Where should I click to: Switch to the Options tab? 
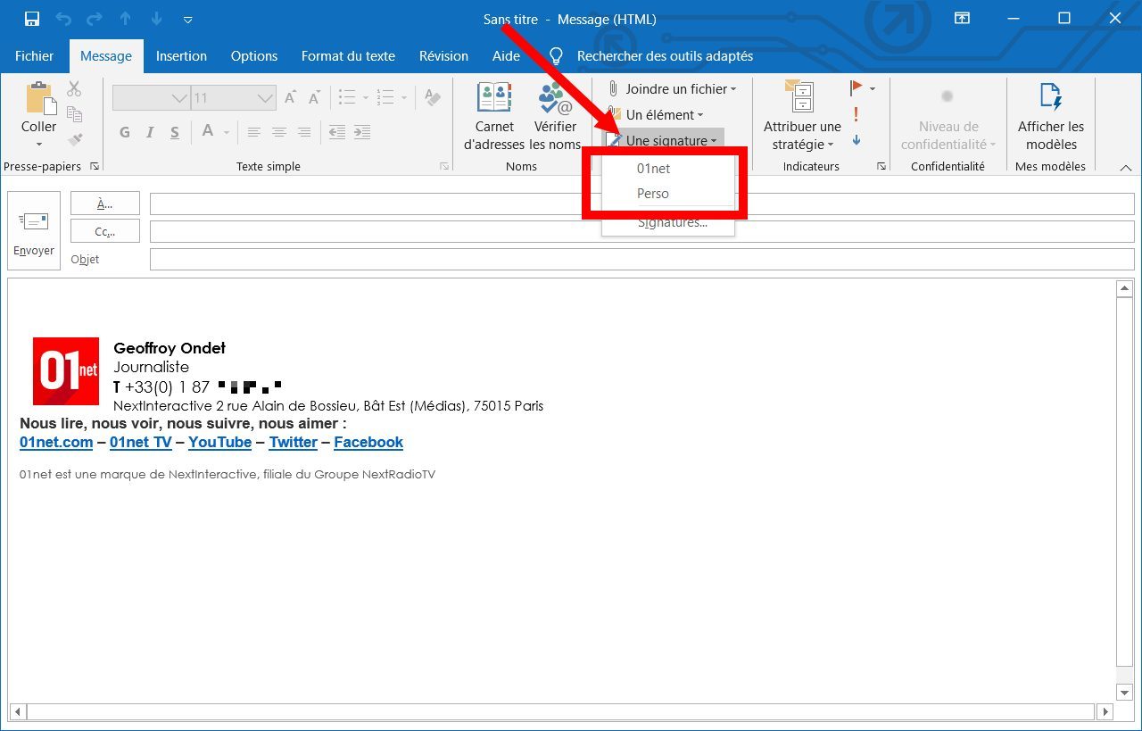pos(254,55)
